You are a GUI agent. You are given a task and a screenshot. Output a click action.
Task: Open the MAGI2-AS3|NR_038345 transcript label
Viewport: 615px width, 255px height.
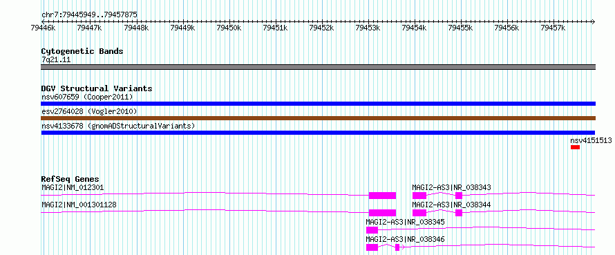tap(405, 222)
